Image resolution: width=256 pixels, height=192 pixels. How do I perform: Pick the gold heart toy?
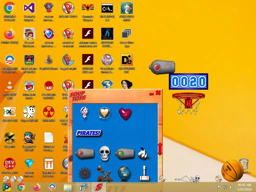coord(104,113)
